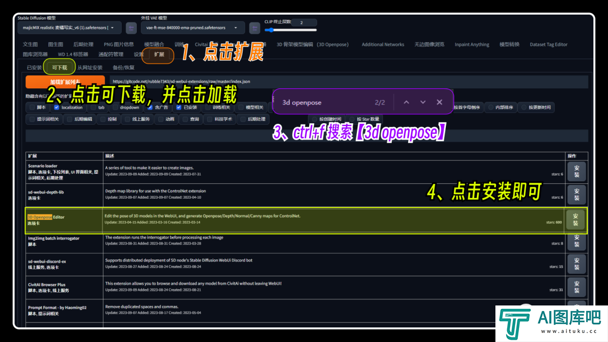Go to previous find match arrow
This screenshot has width=608, height=342.
tap(406, 102)
